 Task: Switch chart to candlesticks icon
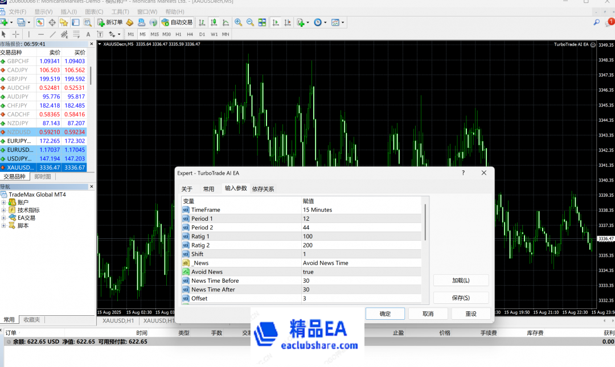click(214, 22)
